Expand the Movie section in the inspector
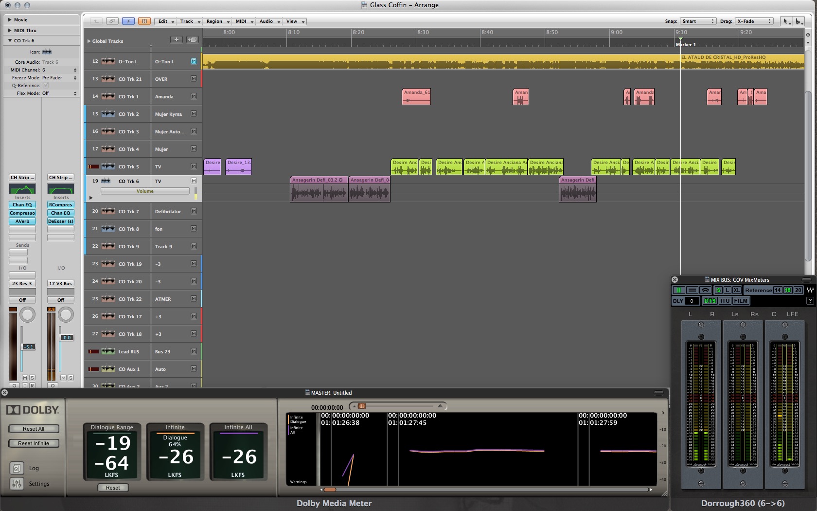 coord(9,19)
